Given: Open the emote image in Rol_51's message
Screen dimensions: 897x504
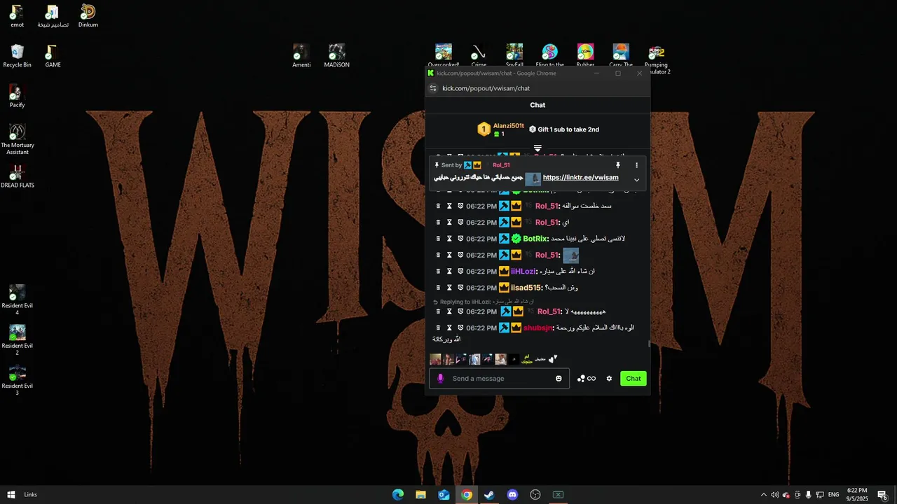Looking at the screenshot, I should (570, 255).
